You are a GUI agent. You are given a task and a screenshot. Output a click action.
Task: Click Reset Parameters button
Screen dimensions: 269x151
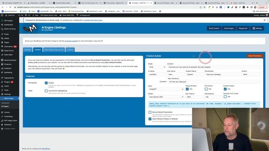[x=255, y=56]
